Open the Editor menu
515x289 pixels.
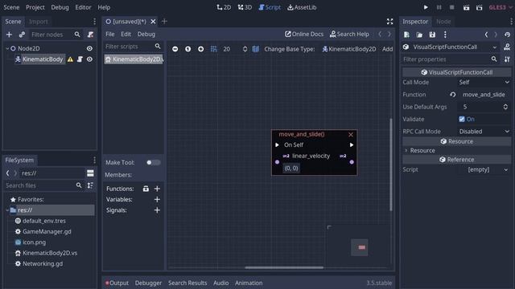pos(83,7)
